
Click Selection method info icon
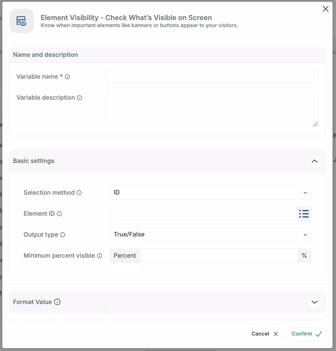[x=79, y=193]
